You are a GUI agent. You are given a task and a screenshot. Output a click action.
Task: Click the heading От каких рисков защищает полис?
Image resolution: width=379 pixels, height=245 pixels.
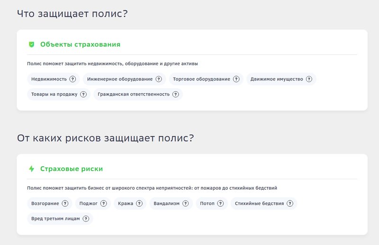point(105,138)
